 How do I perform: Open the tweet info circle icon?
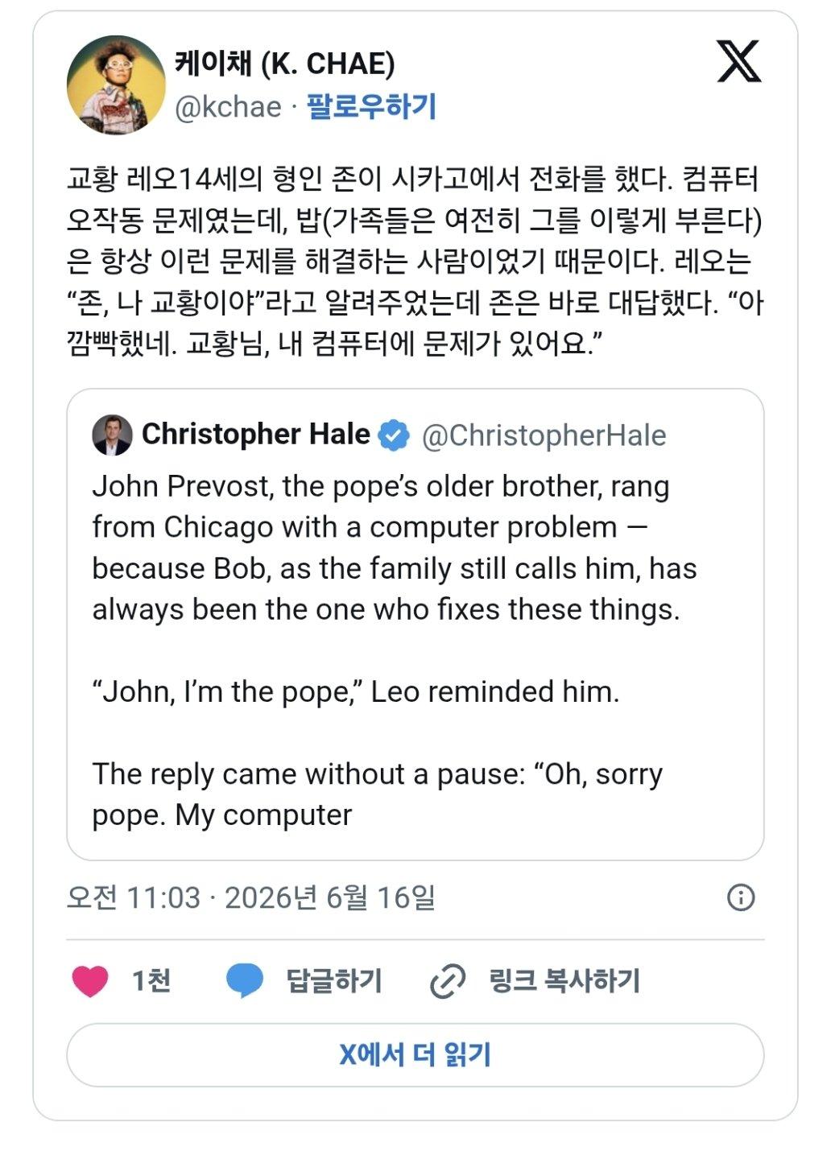pos(741,897)
